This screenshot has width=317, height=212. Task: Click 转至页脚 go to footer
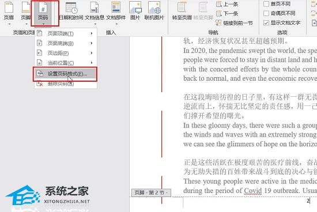point(203,11)
